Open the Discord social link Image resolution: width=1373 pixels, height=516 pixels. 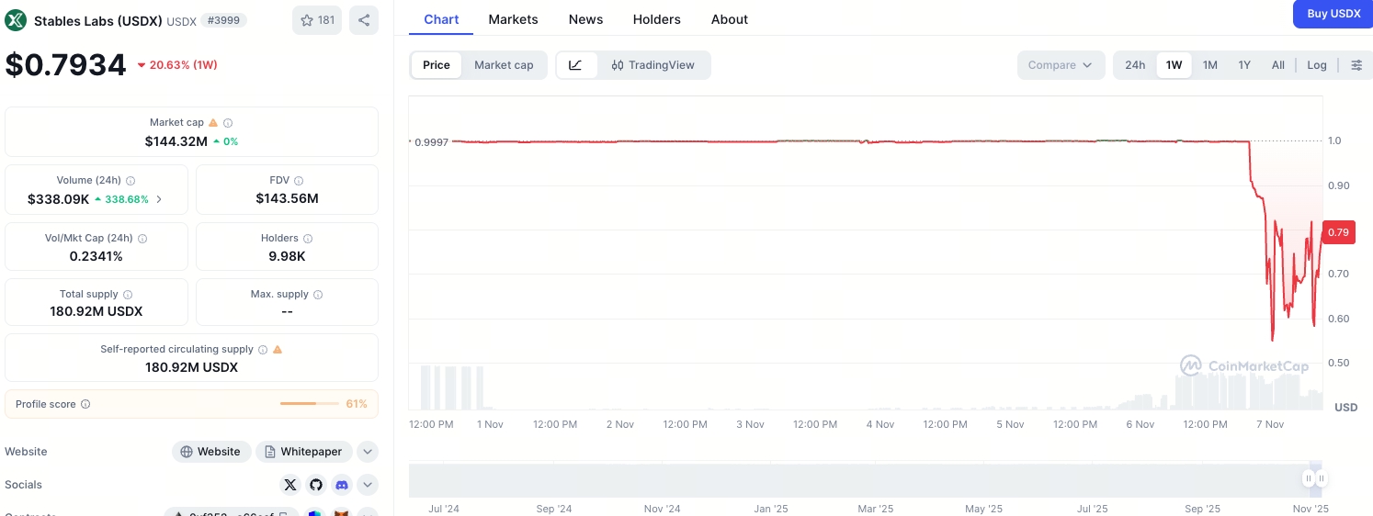(342, 485)
